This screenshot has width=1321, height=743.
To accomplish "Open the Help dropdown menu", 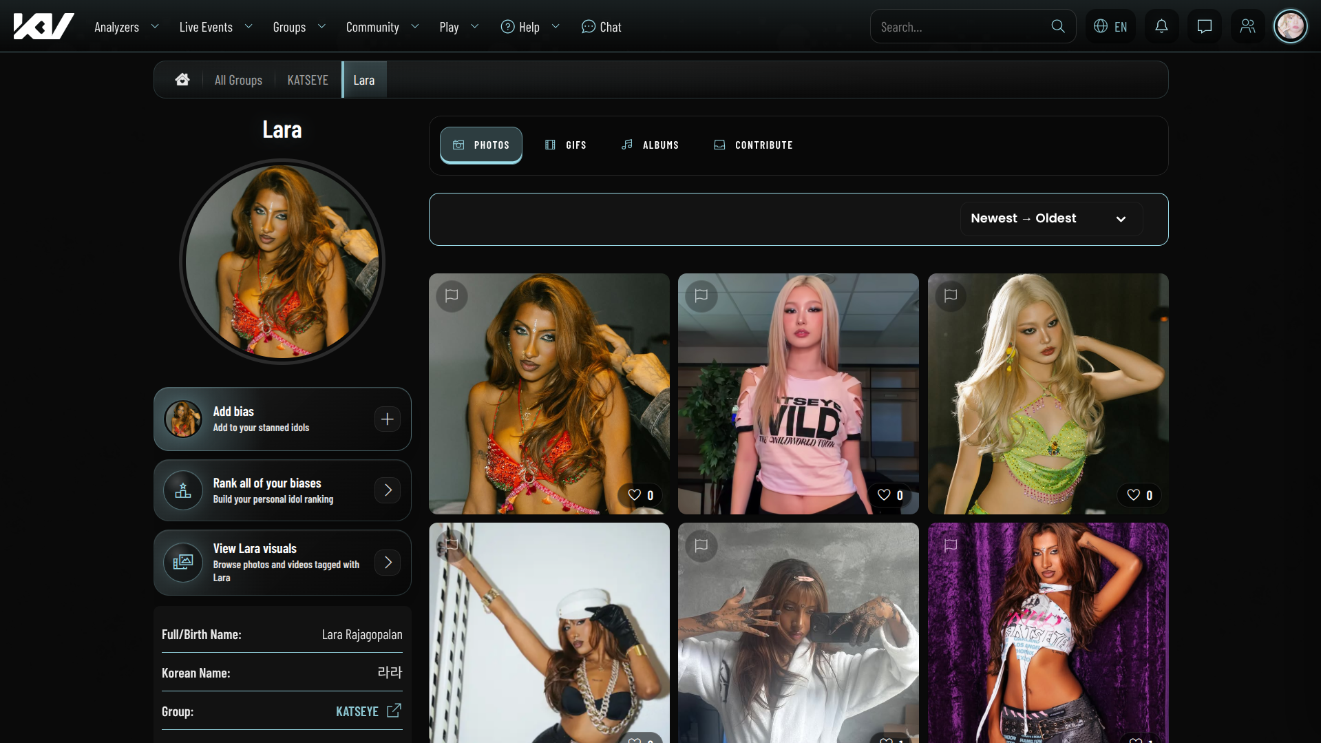I will point(530,27).
